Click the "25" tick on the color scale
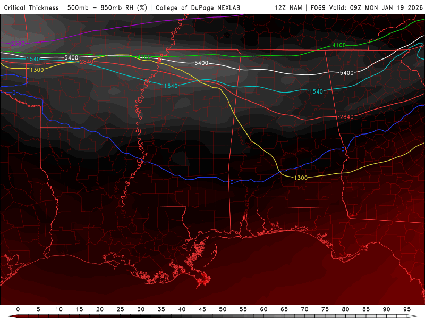The width and height of the screenshot is (425, 319). coord(121,309)
